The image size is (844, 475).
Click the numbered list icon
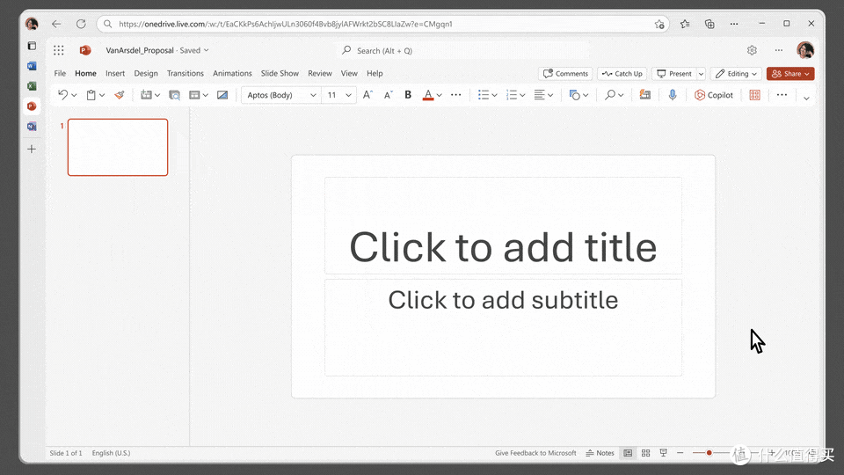point(512,95)
